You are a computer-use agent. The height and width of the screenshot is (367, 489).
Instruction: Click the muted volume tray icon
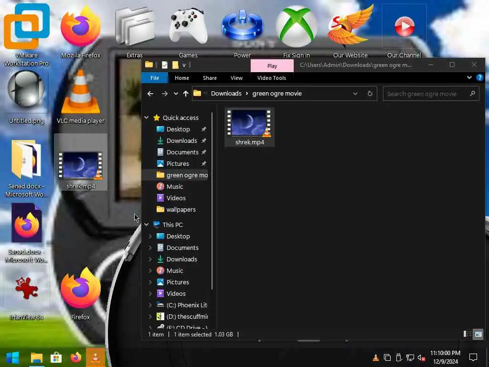point(421,357)
